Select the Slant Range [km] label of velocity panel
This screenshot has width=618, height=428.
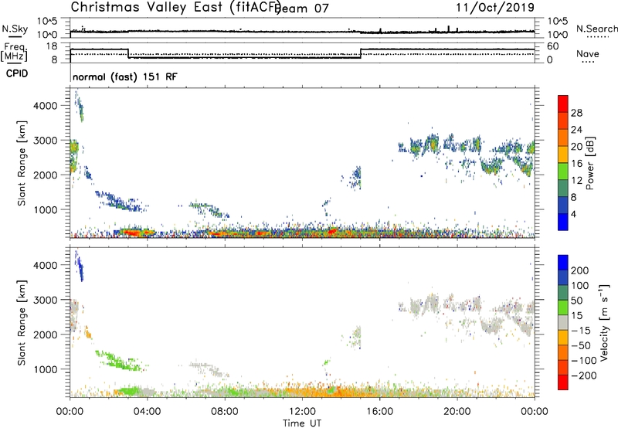[22, 322]
